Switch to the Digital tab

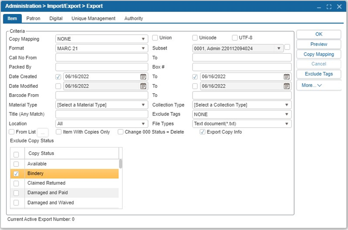(56, 19)
